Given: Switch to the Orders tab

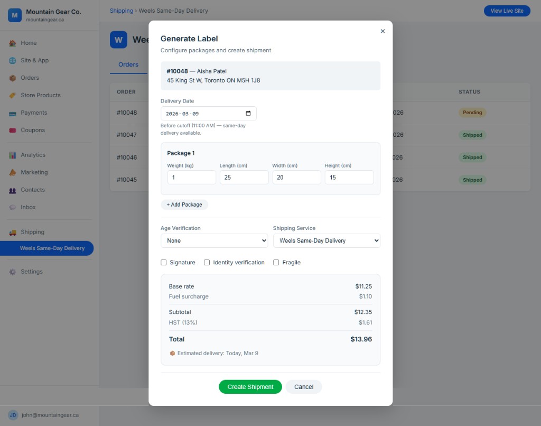Looking at the screenshot, I should (128, 64).
